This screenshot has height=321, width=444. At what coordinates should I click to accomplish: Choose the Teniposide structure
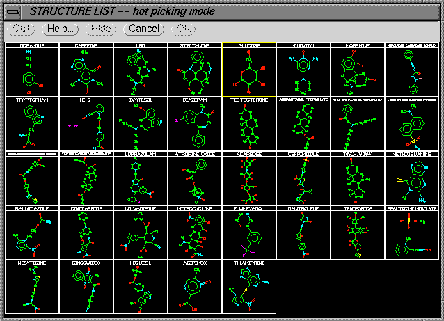357,233
